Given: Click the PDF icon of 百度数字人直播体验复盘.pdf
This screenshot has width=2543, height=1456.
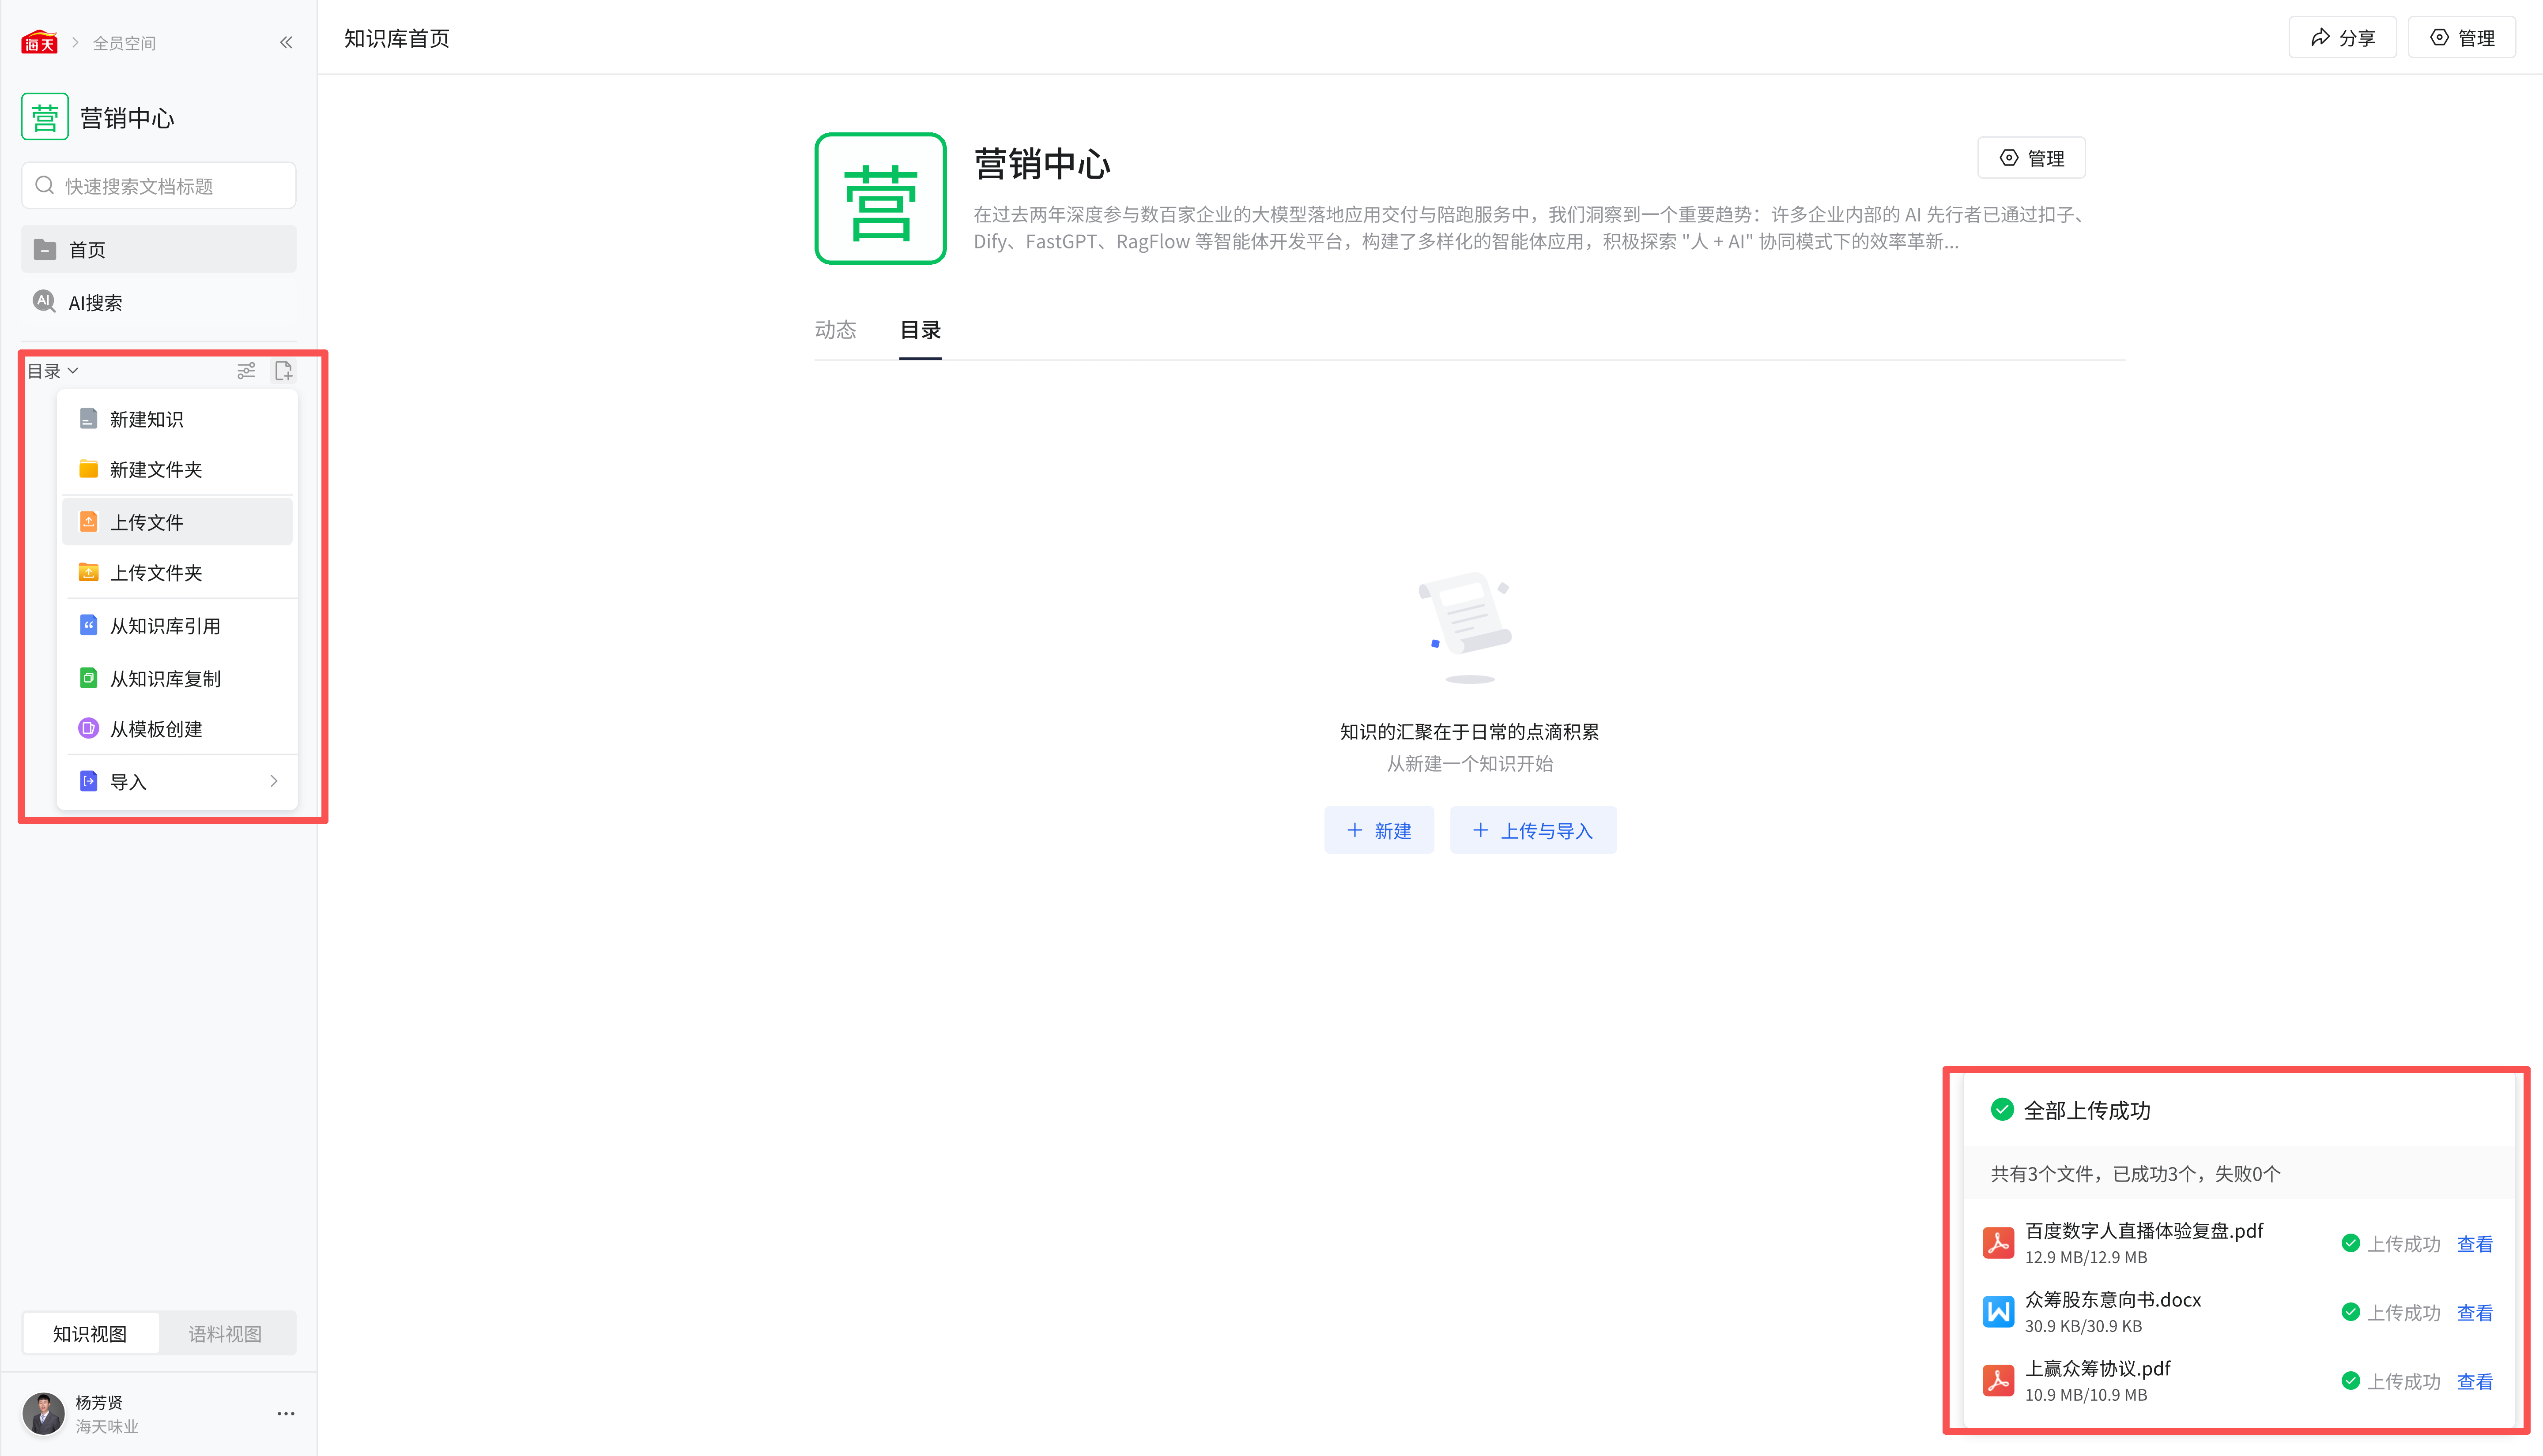Looking at the screenshot, I should (1998, 1243).
